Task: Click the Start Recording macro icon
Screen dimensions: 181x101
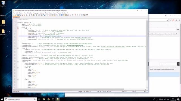Action: [75, 15]
